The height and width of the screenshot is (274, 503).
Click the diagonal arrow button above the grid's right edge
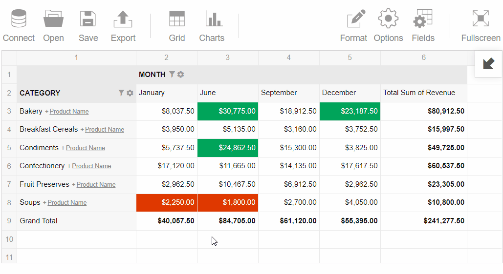tap(488, 63)
